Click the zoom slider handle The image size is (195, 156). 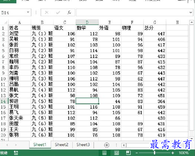pos(155,153)
